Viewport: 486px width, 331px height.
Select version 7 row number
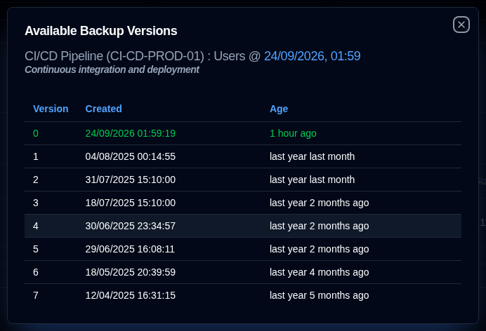pyautogui.click(x=36, y=296)
